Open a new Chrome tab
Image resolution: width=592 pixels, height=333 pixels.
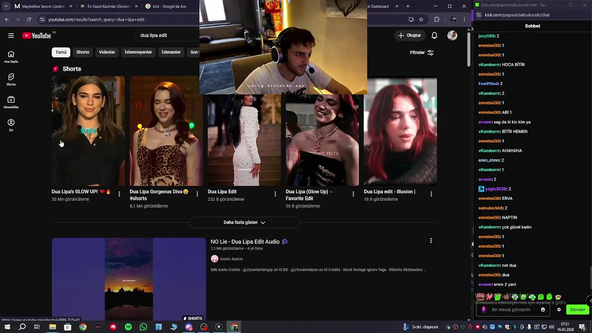pyautogui.click(x=407, y=6)
